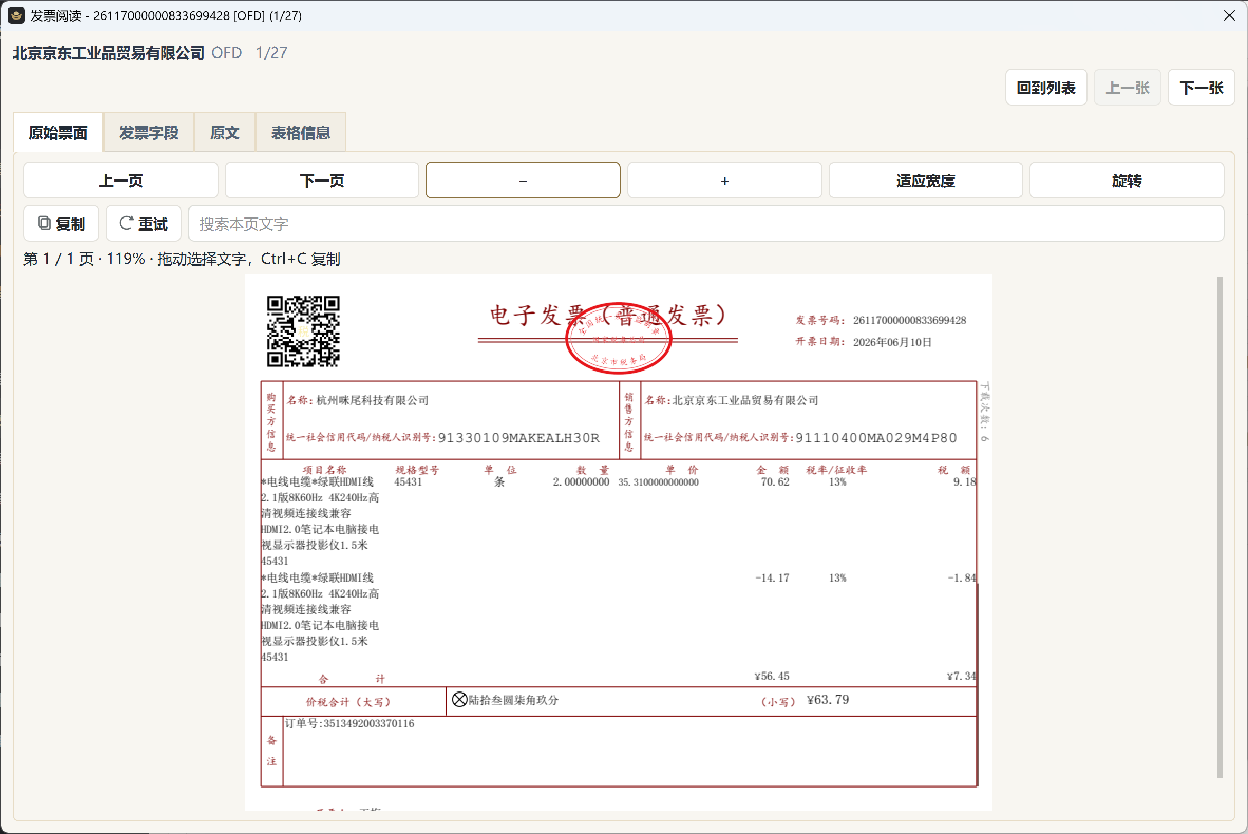1248x834 pixels.
Task: Click the disabled 上一张 button
Action: tap(1127, 88)
